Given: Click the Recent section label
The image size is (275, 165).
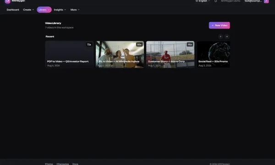Looking at the screenshot, I should point(50,37).
